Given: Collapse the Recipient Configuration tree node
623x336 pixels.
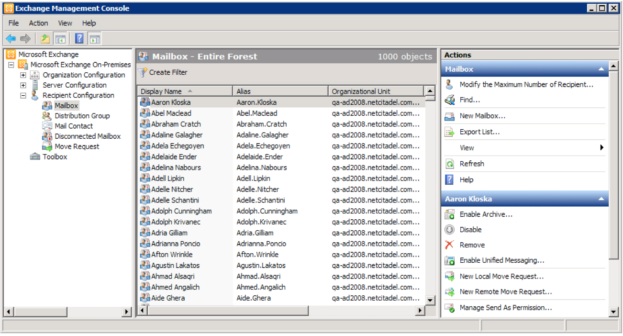Looking at the screenshot, I should (23, 95).
